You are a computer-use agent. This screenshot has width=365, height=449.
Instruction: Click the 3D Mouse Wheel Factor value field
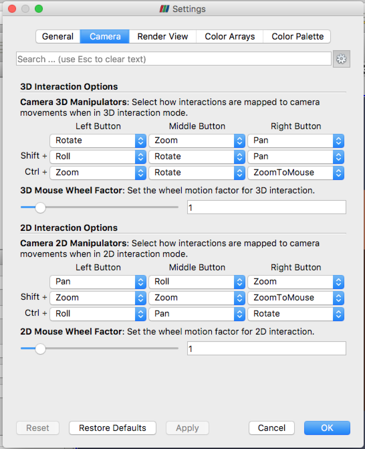pos(266,207)
